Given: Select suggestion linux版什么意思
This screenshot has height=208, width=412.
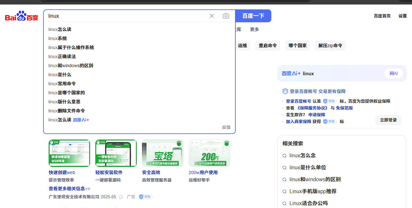Looking at the screenshot, I should click(x=65, y=102).
